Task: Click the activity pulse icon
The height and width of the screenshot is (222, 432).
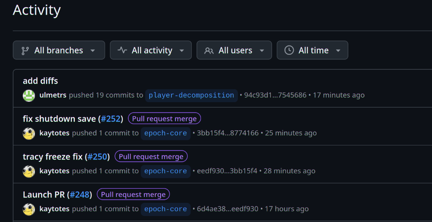Action: [x=122, y=50]
